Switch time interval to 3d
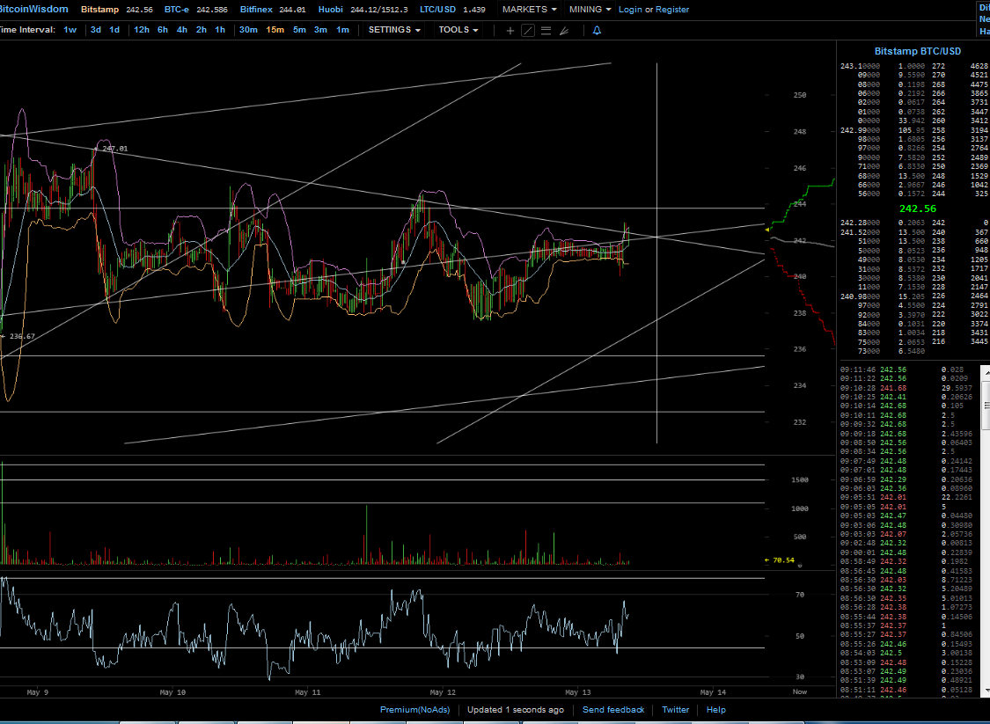This screenshot has height=724, width=990. 95,30
